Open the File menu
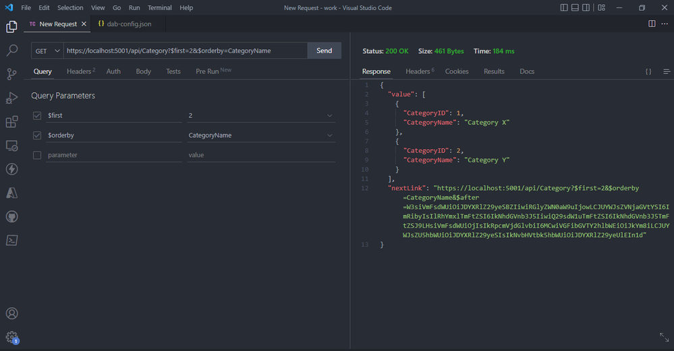The width and height of the screenshot is (674, 351). 26,7
